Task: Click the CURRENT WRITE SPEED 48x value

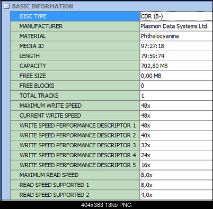Action: pos(146,116)
